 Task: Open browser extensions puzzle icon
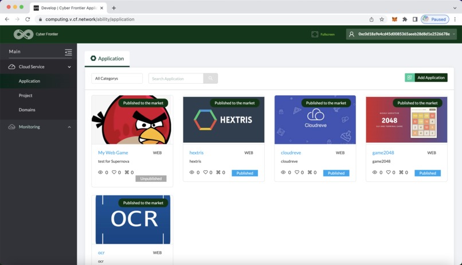(x=405, y=19)
